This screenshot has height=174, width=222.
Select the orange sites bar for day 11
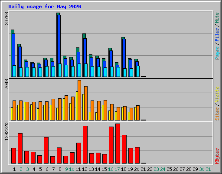click(79, 100)
